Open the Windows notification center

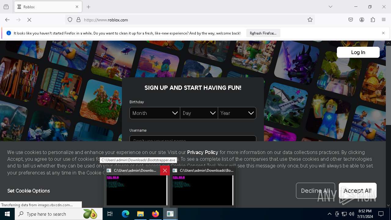click(x=381, y=214)
